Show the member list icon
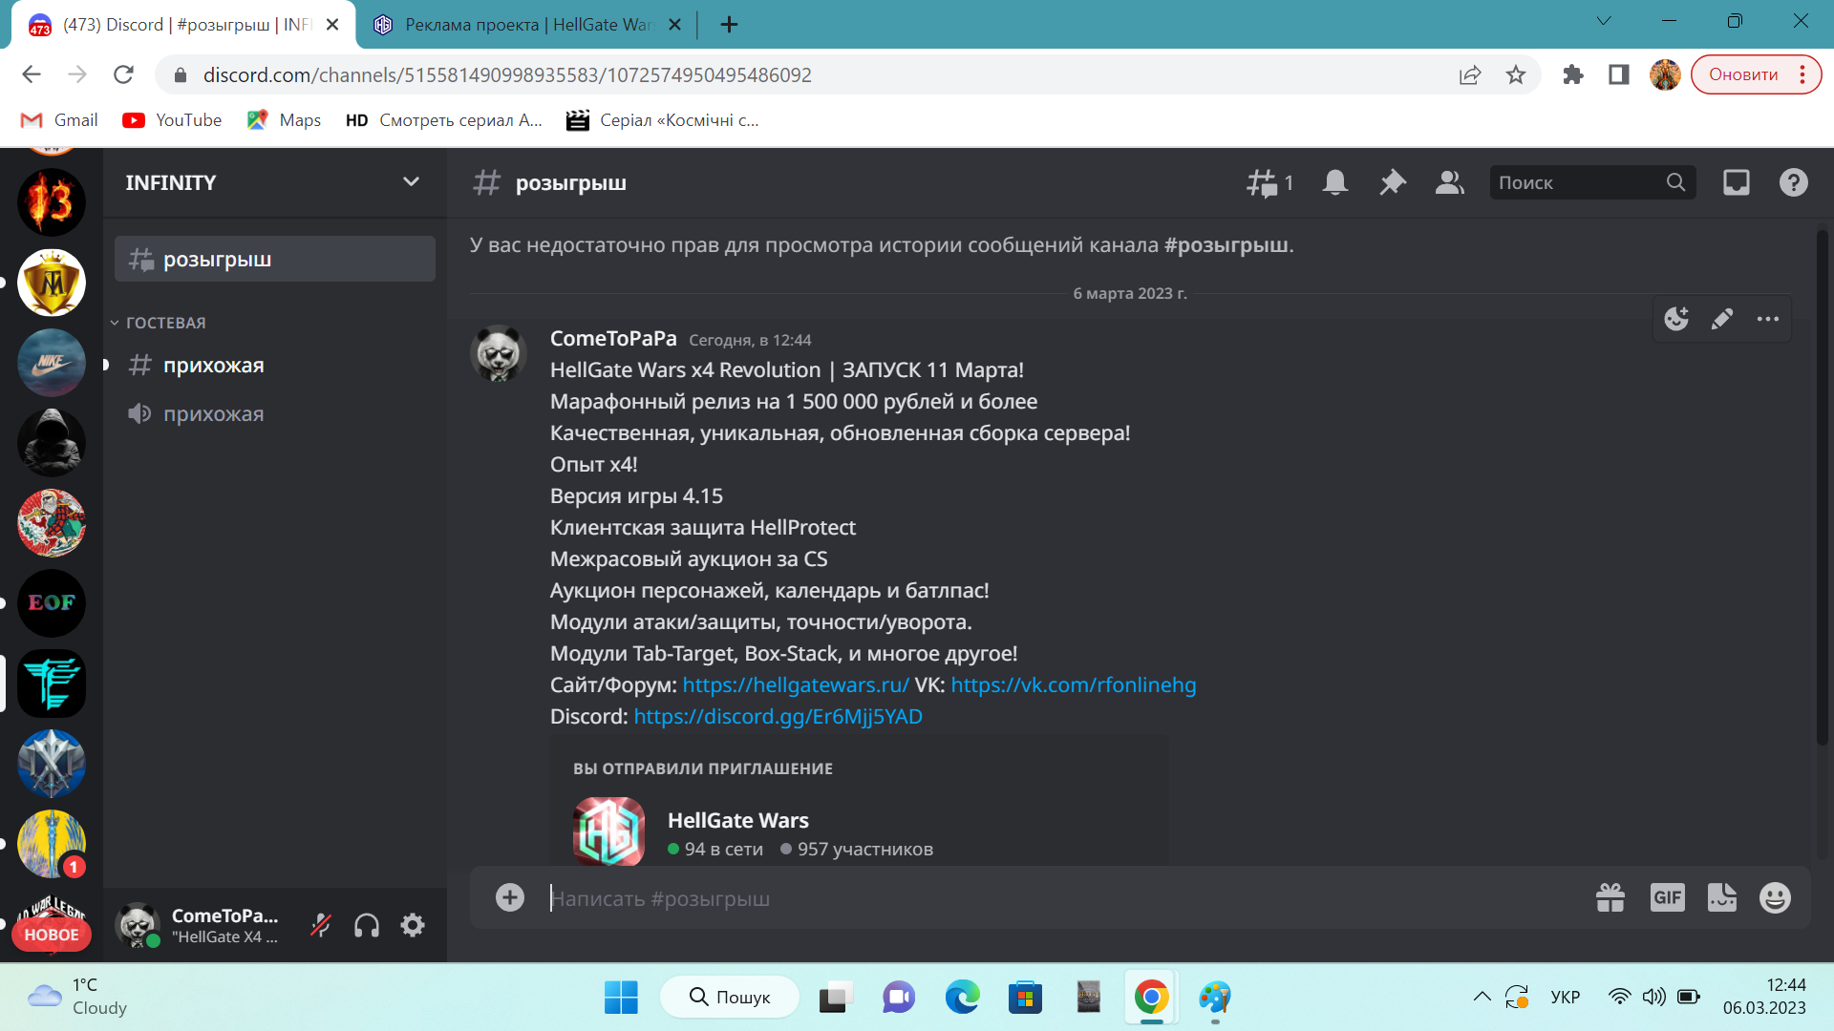 pos(1450,182)
